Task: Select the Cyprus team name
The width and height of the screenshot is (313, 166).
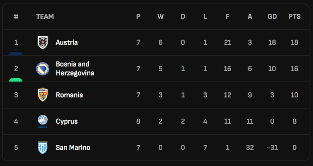Action: pyautogui.click(x=67, y=121)
